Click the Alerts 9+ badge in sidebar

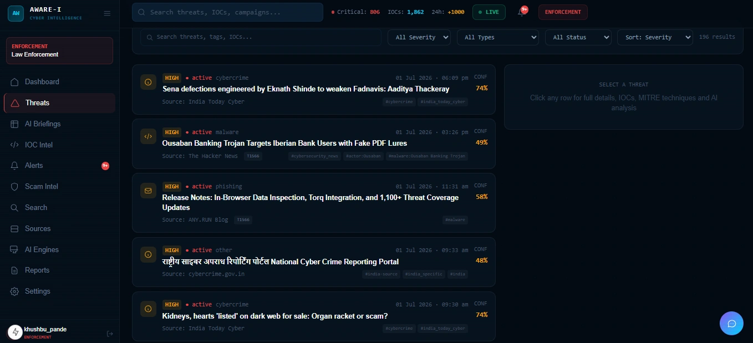pyautogui.click(x=105, y=166)
